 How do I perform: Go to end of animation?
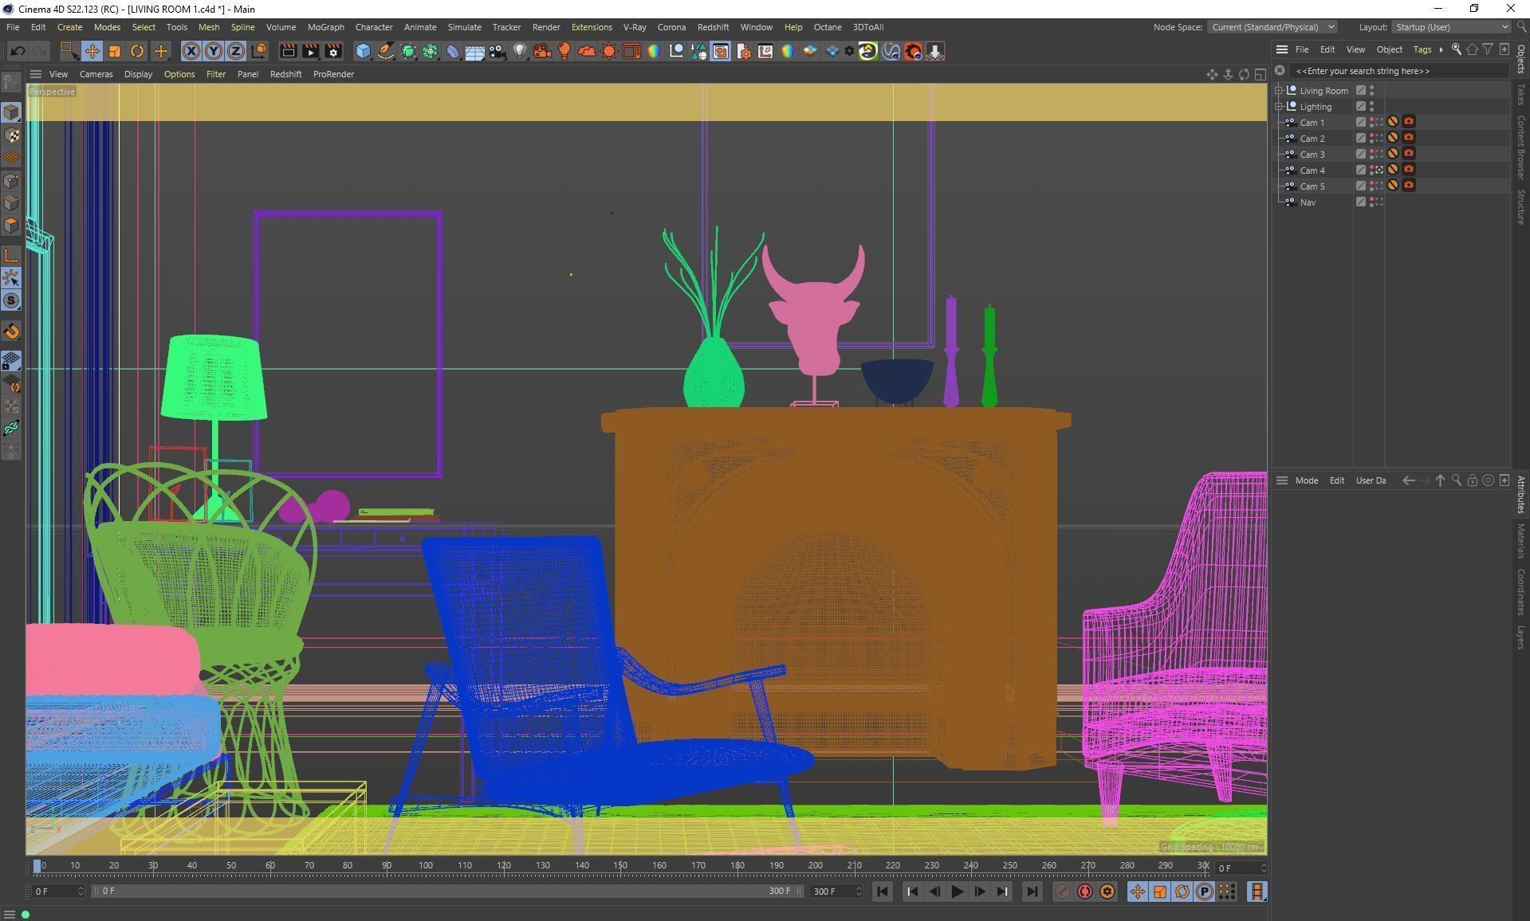pos(1032,892)
